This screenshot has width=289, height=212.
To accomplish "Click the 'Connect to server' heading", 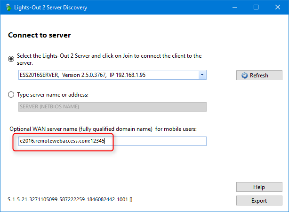I will click(x=40, y=35).
